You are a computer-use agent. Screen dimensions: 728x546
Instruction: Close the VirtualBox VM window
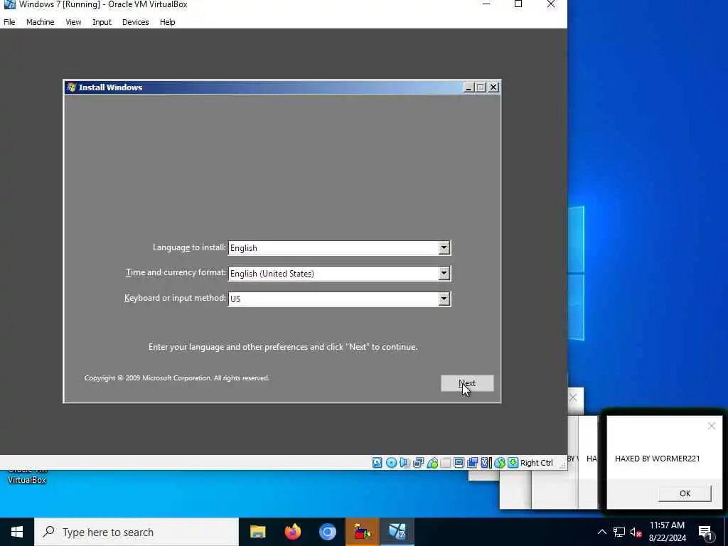click(x=551, y=4)
